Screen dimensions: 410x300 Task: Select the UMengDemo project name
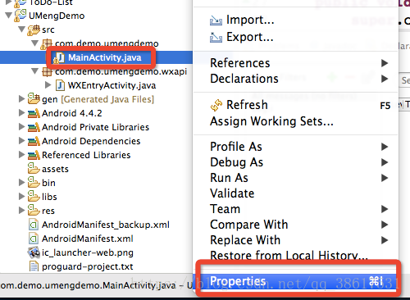point(57,16)
